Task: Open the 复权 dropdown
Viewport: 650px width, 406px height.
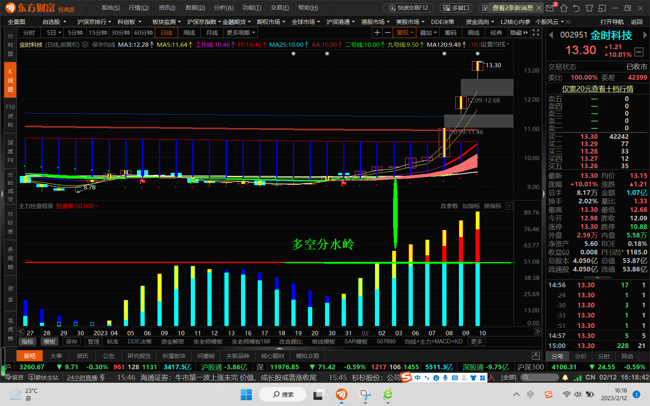Action: pos(405,33)
